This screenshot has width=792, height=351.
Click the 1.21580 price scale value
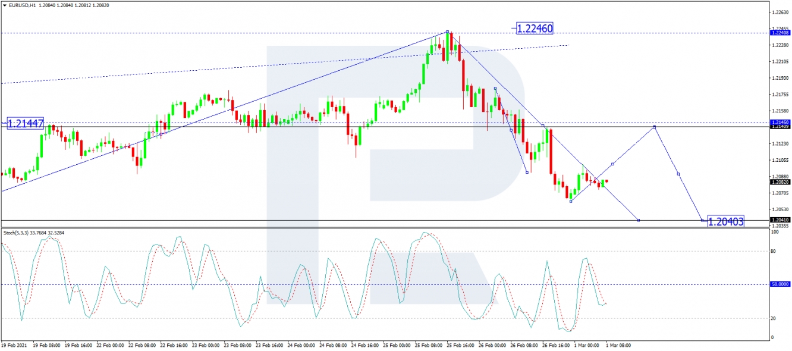tap(780, 111)
